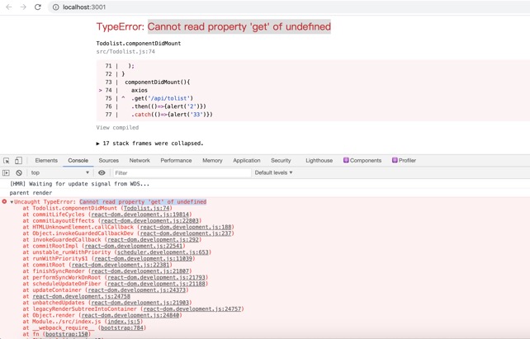This screenshot has height=339, width=530.
Task: Open react-dom.development.js:24757 link
Action: (x=192, y=309)
